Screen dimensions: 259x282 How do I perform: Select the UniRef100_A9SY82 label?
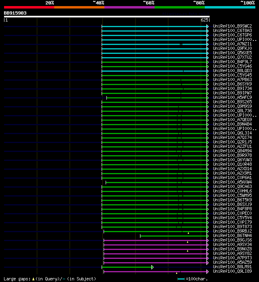pyautogui.click(x=232, y=253)
